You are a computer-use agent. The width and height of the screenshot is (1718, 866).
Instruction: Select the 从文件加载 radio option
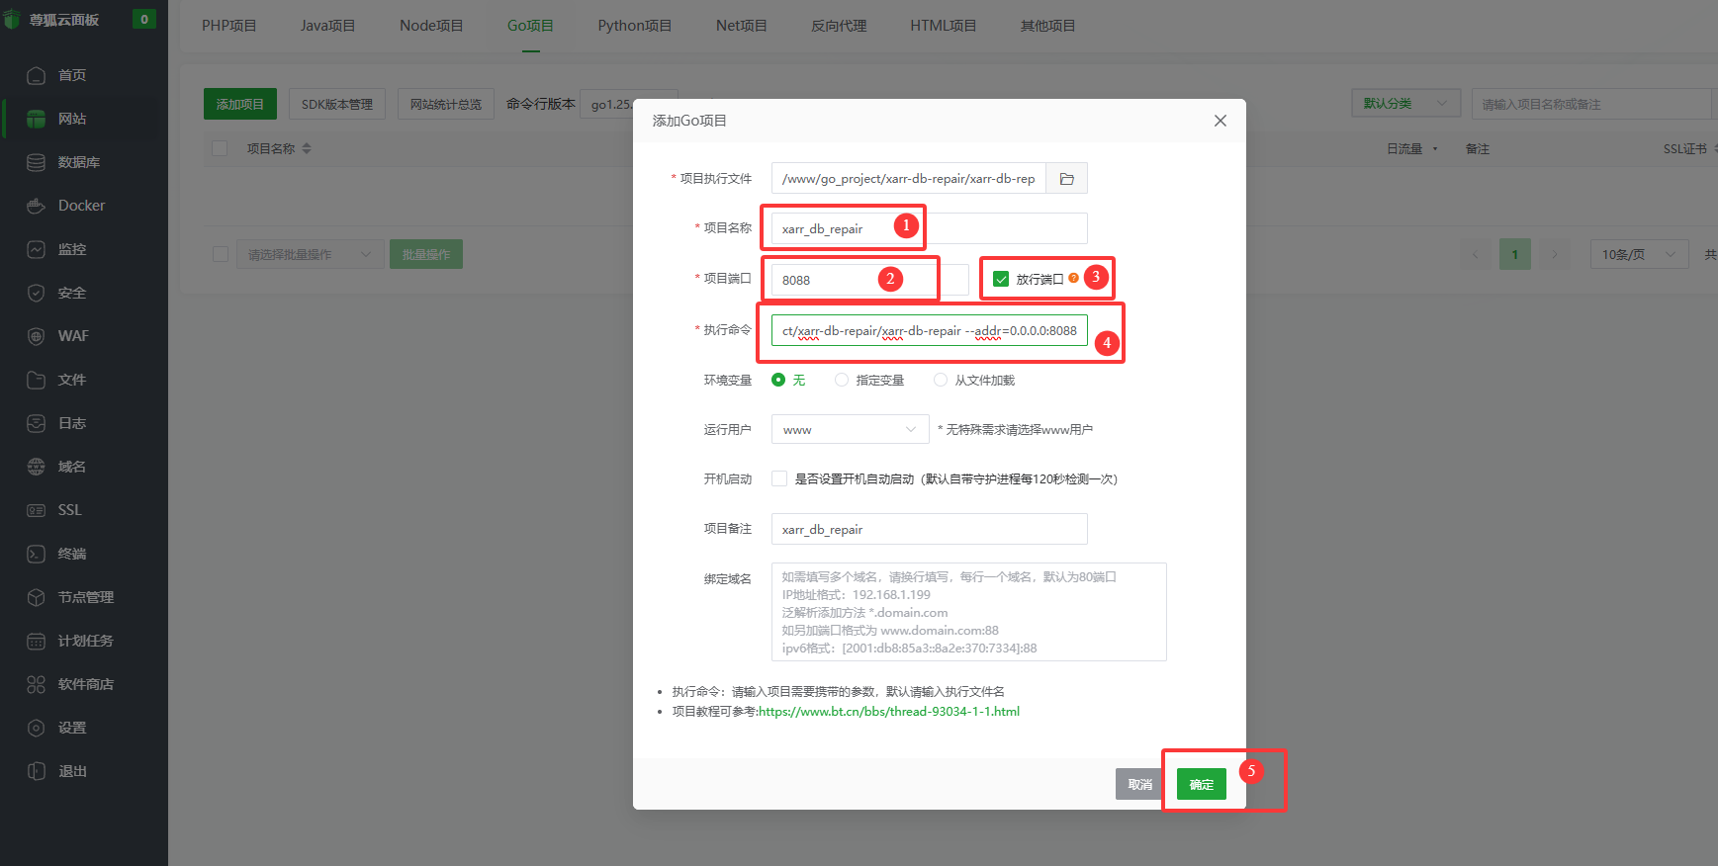point(941,380)
